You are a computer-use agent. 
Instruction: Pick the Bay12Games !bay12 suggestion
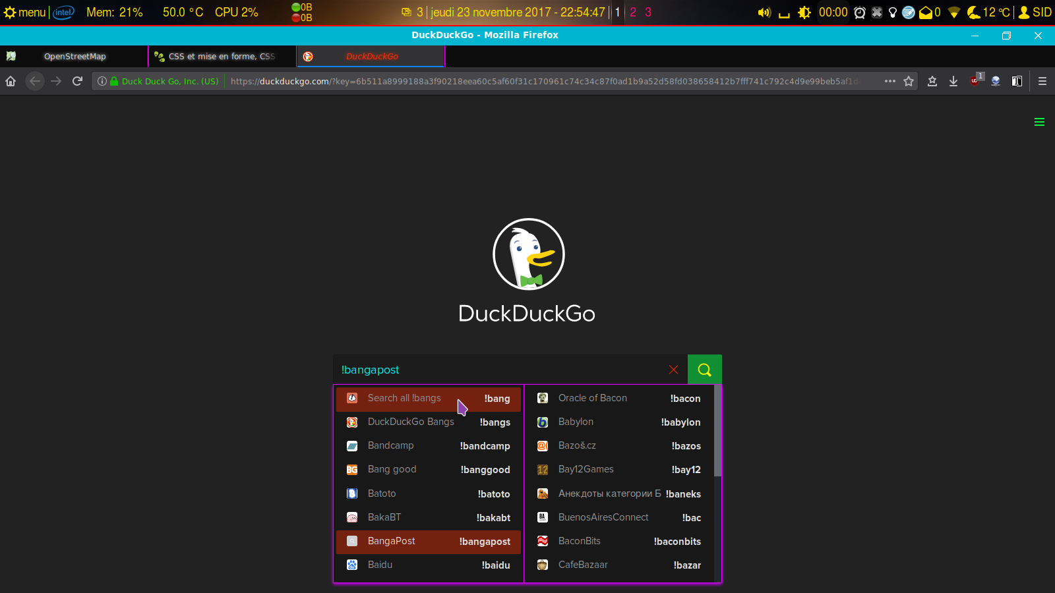pos(619,469)
